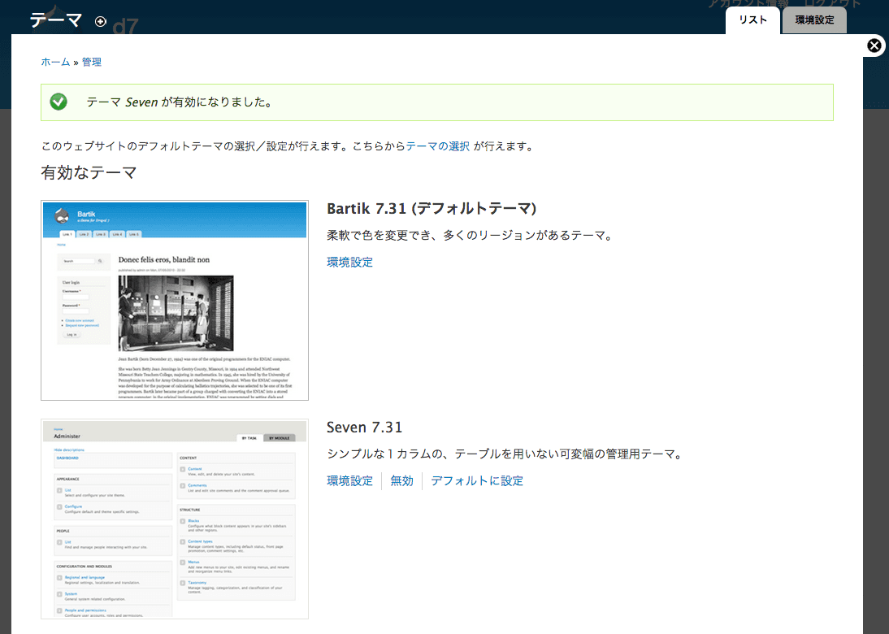Follow the テーマの選択 link
The height and width of the screenshot is (634, 889).
point(438,146)
